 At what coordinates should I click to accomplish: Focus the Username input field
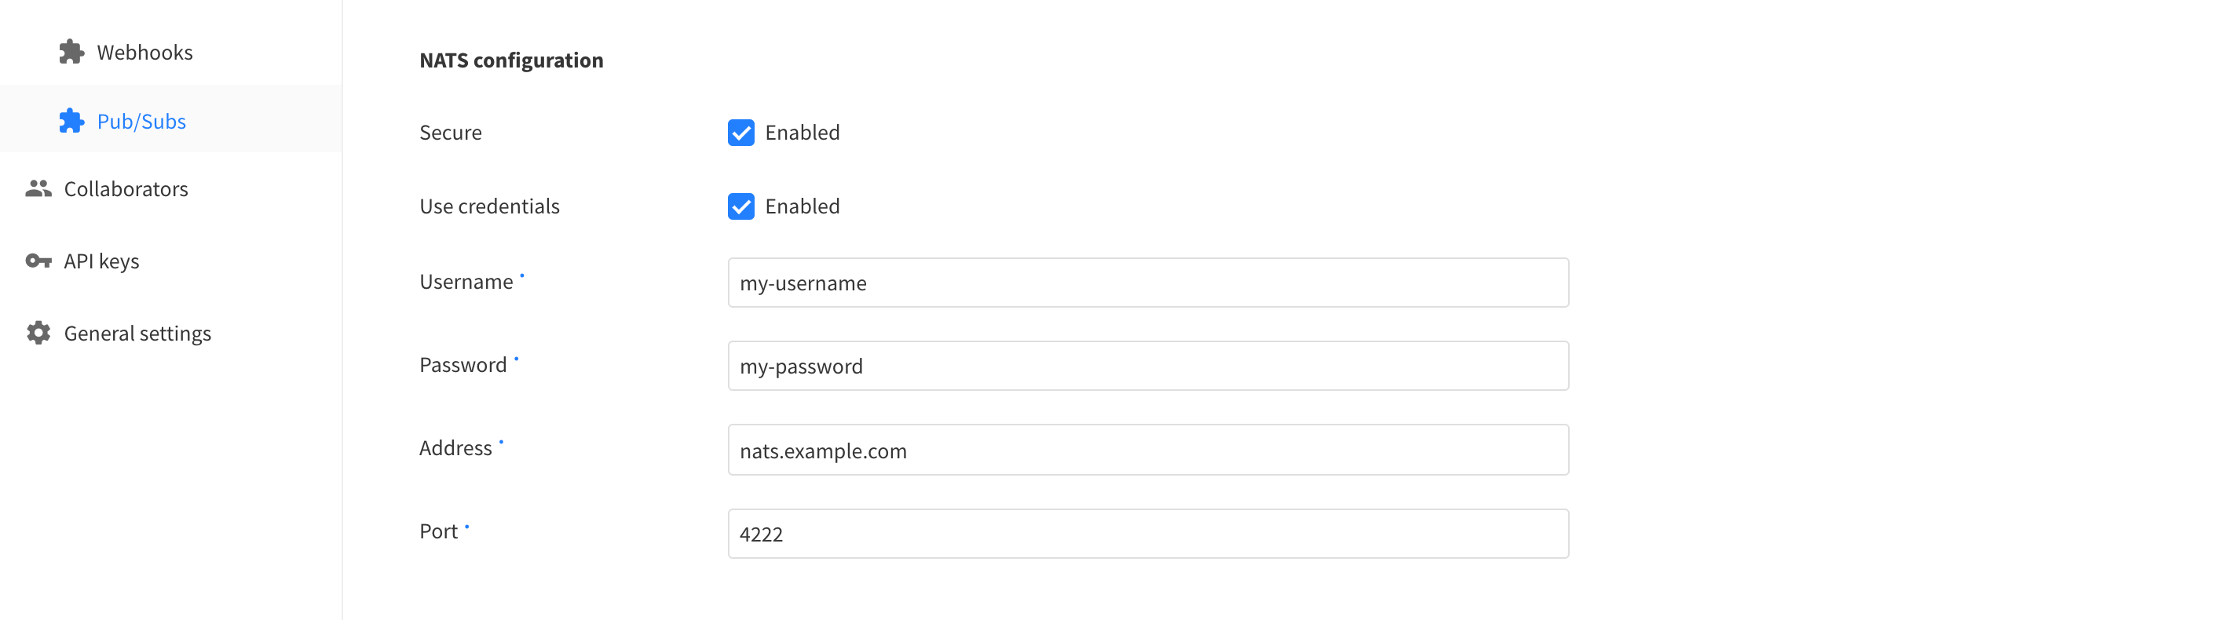click(1147, 283)
